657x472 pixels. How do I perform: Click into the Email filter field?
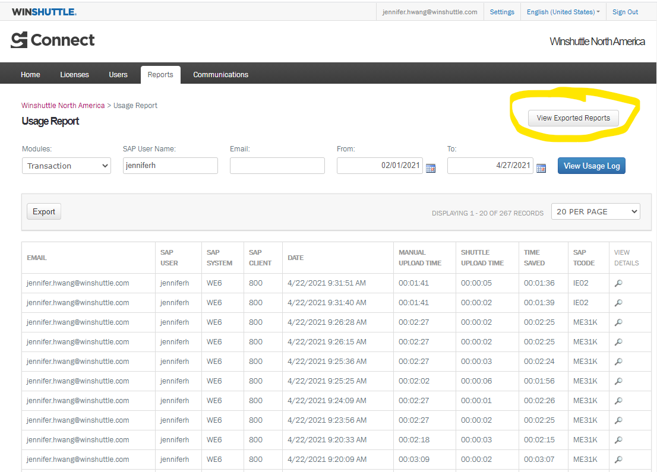(277, 166)
